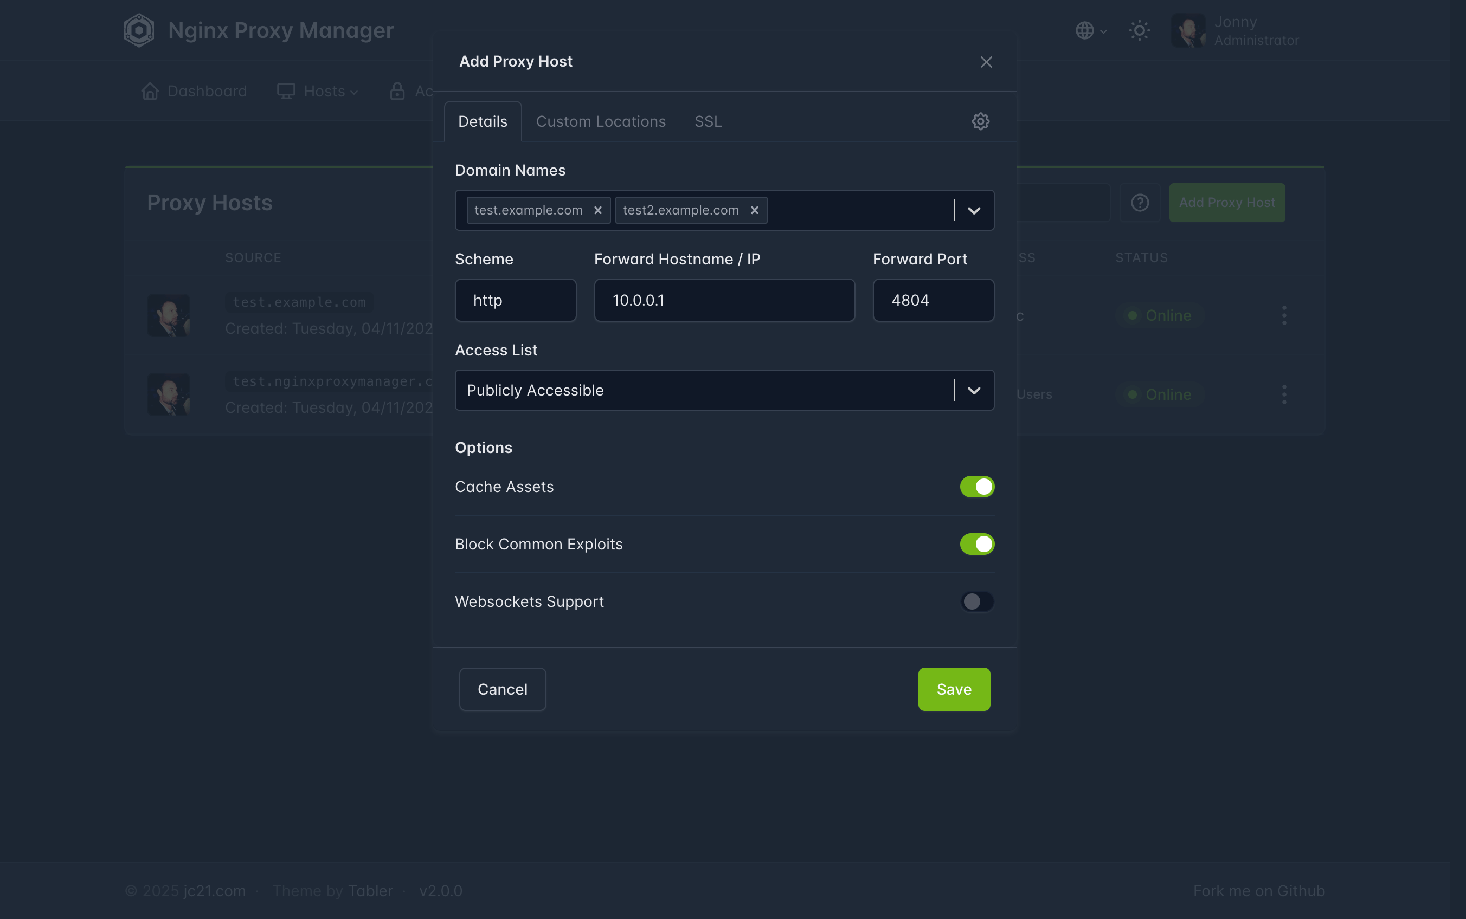
Task: Open the Scheme http selector
Action: pos(515,300)
